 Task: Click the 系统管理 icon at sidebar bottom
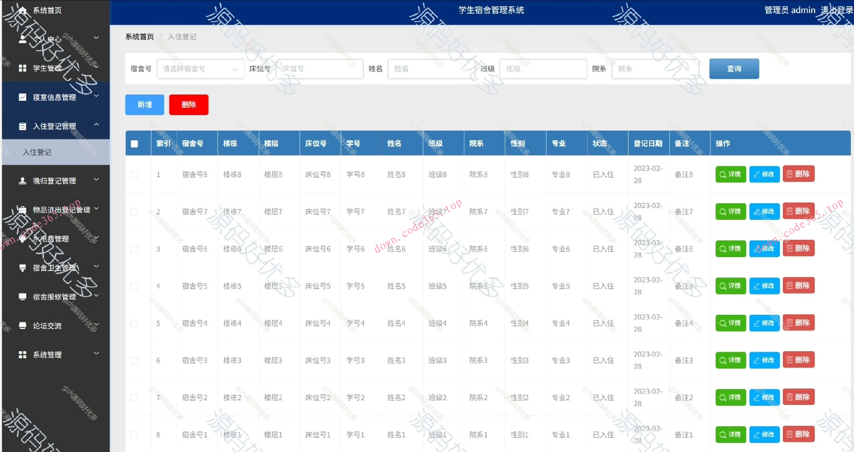pyautogui.click(x=23, y=354)
